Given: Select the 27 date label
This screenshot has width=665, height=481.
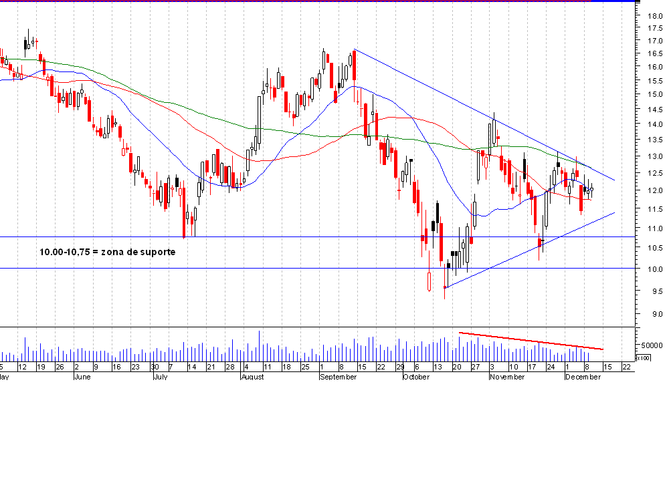Looking at the screenshot, I should (476, 367).
